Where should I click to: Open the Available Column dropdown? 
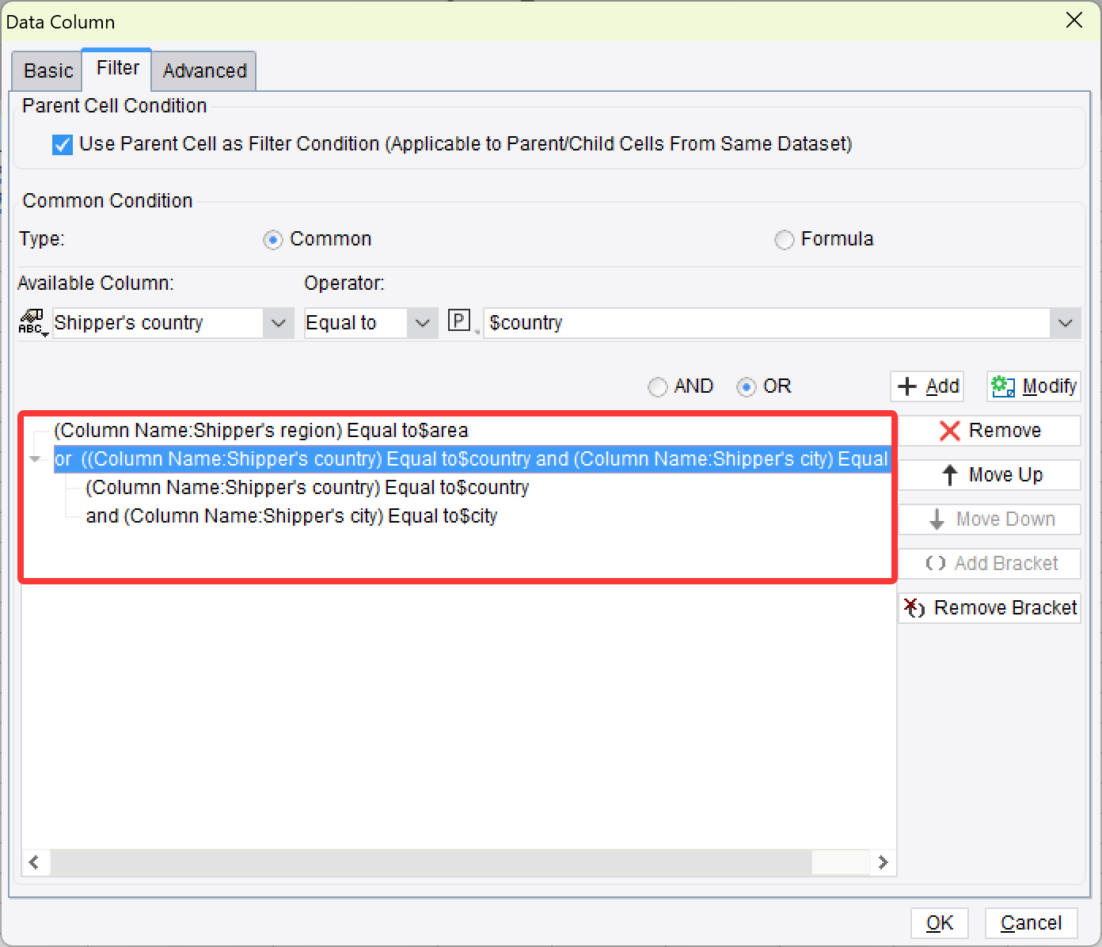click(x=278, y=323)
